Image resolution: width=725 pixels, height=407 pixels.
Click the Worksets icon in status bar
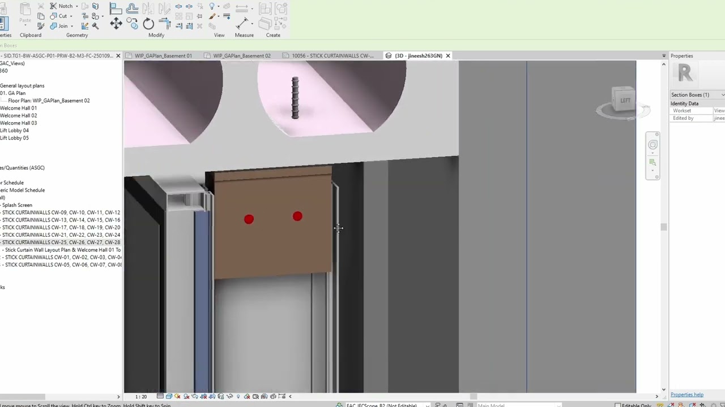pos(339,405)
